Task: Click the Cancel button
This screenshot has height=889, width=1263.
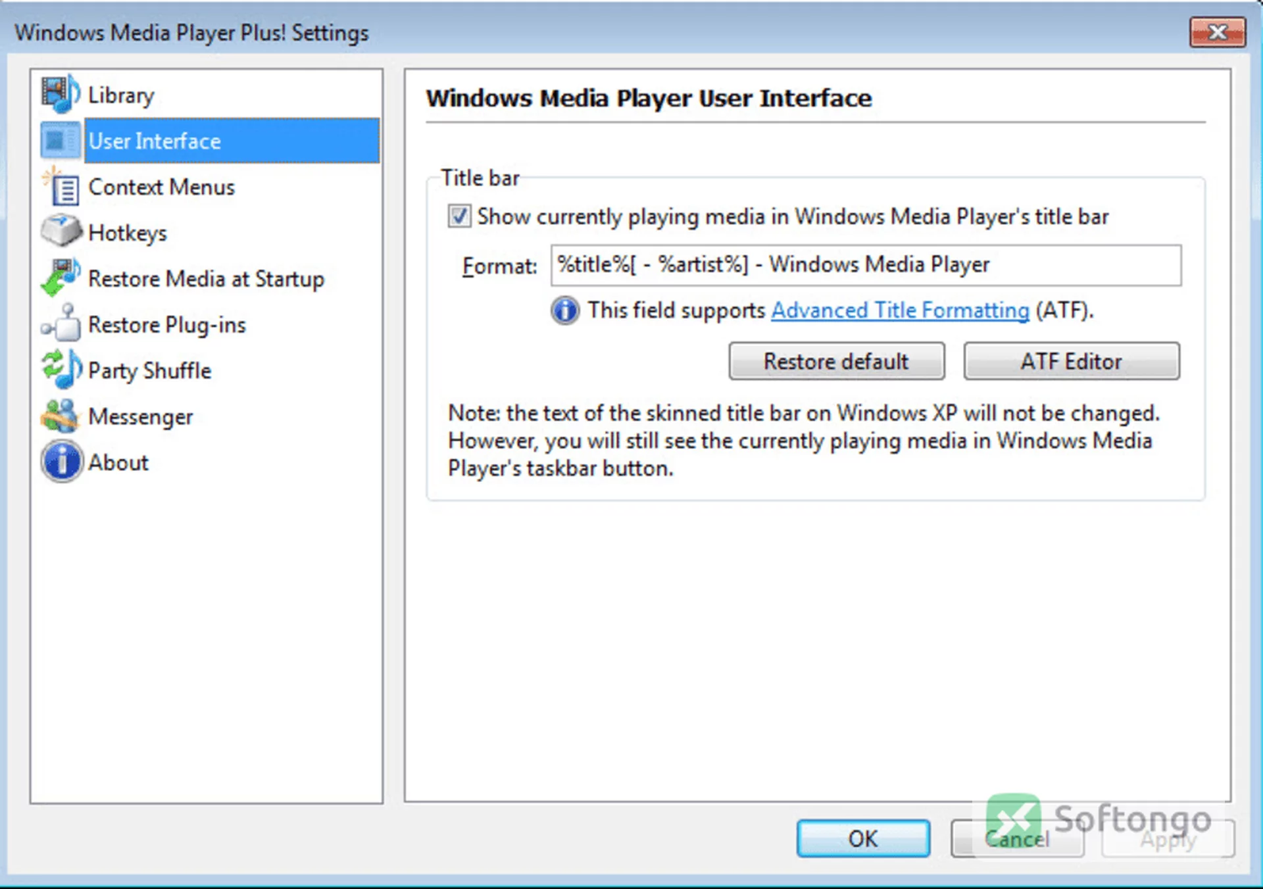Action: [x=1017, y=838]
